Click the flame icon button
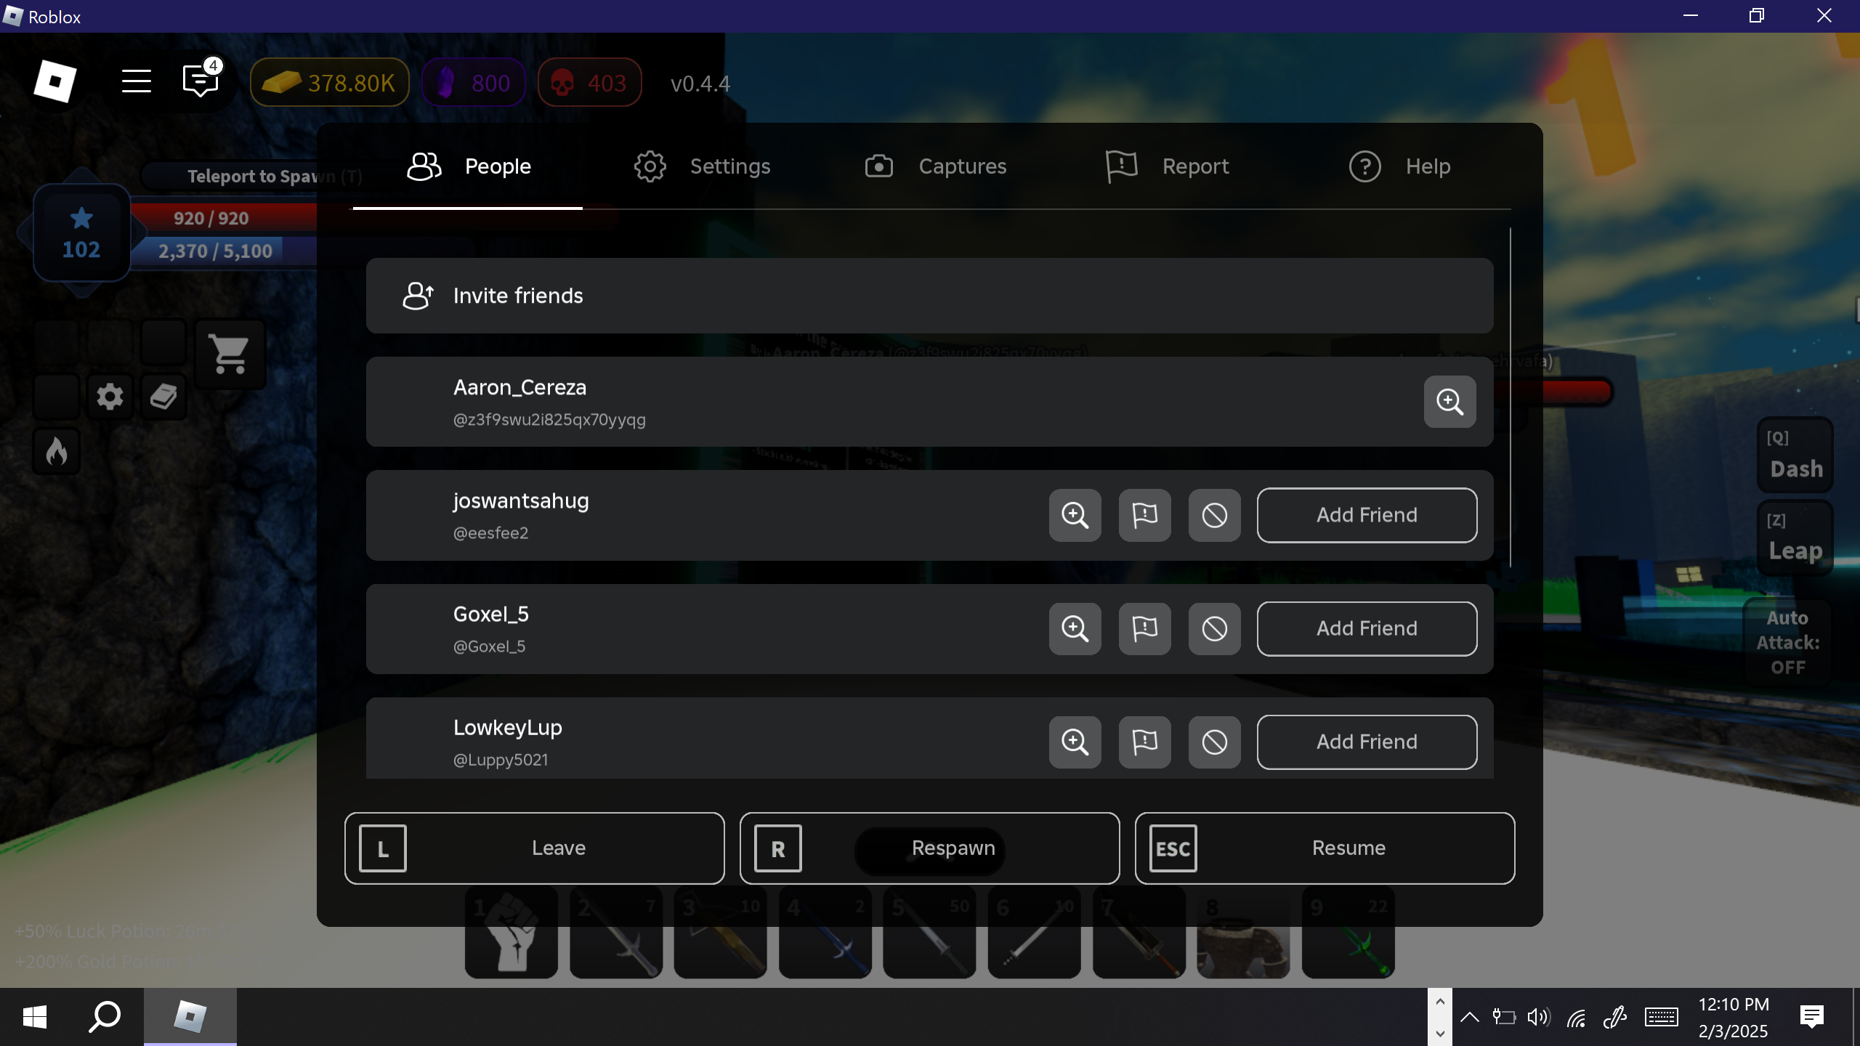 [x=57, y=451]
